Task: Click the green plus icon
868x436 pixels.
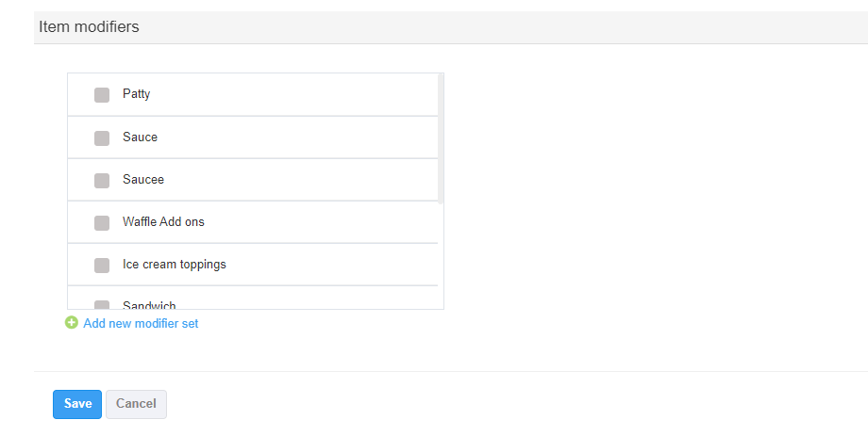Action: point(72,323)
